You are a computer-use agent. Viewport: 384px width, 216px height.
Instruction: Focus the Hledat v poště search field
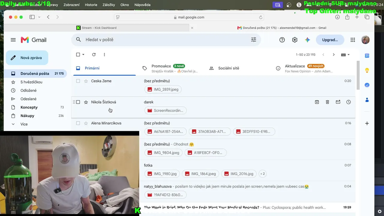coord(166,40)
